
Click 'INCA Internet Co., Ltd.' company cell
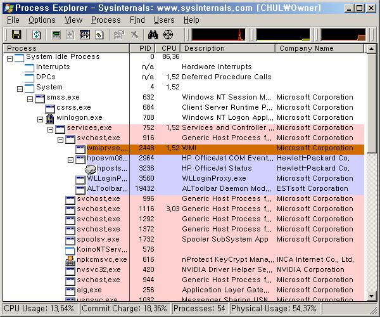tap(315, 260)
